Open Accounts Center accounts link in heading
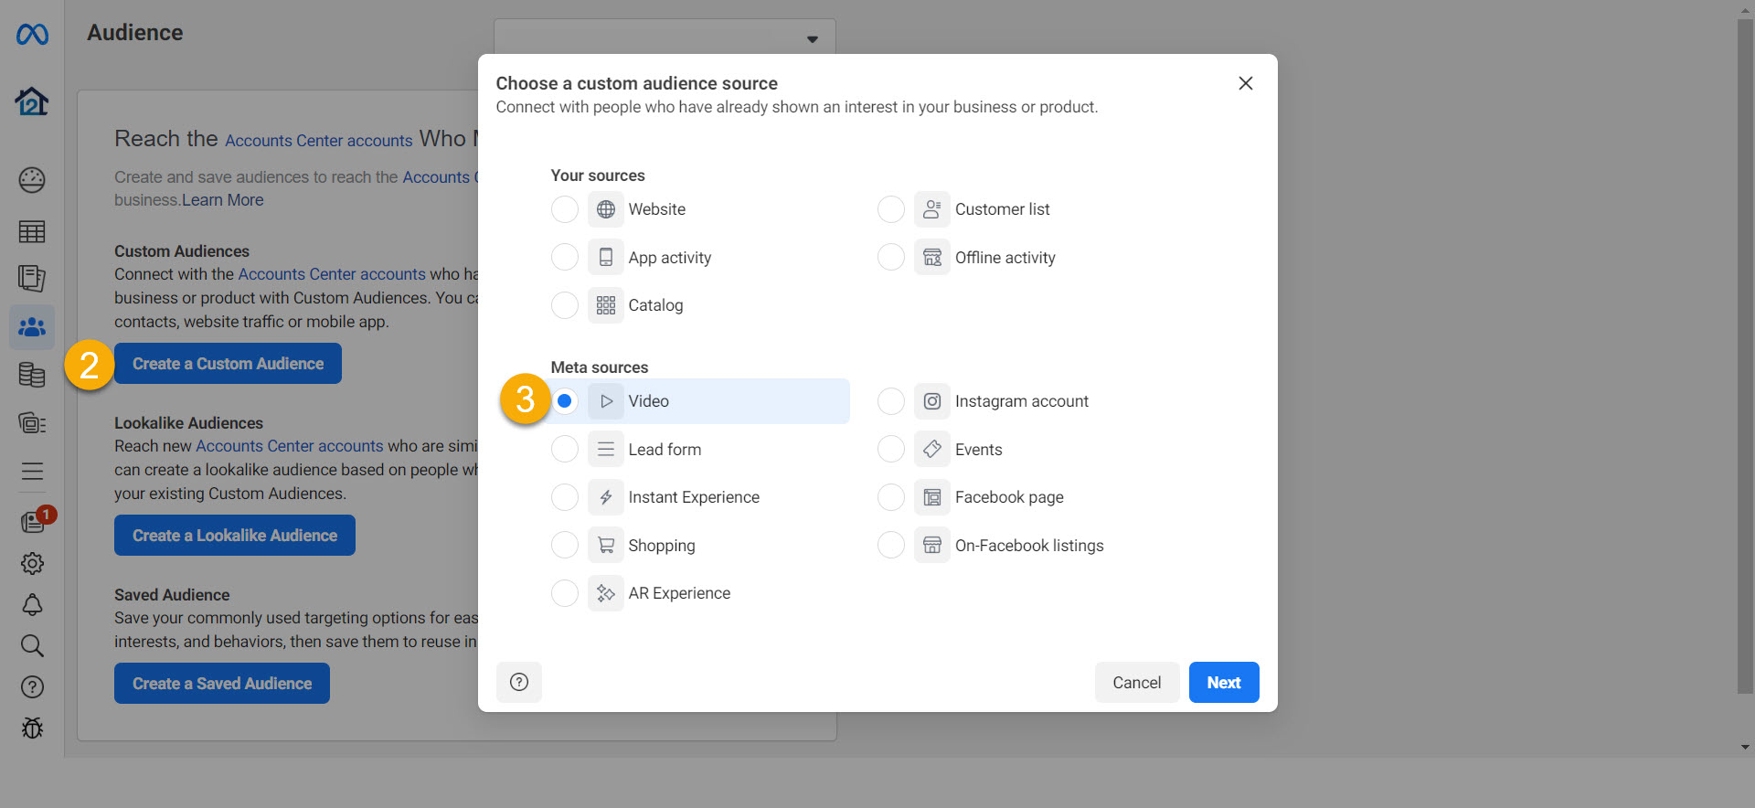 319,141
